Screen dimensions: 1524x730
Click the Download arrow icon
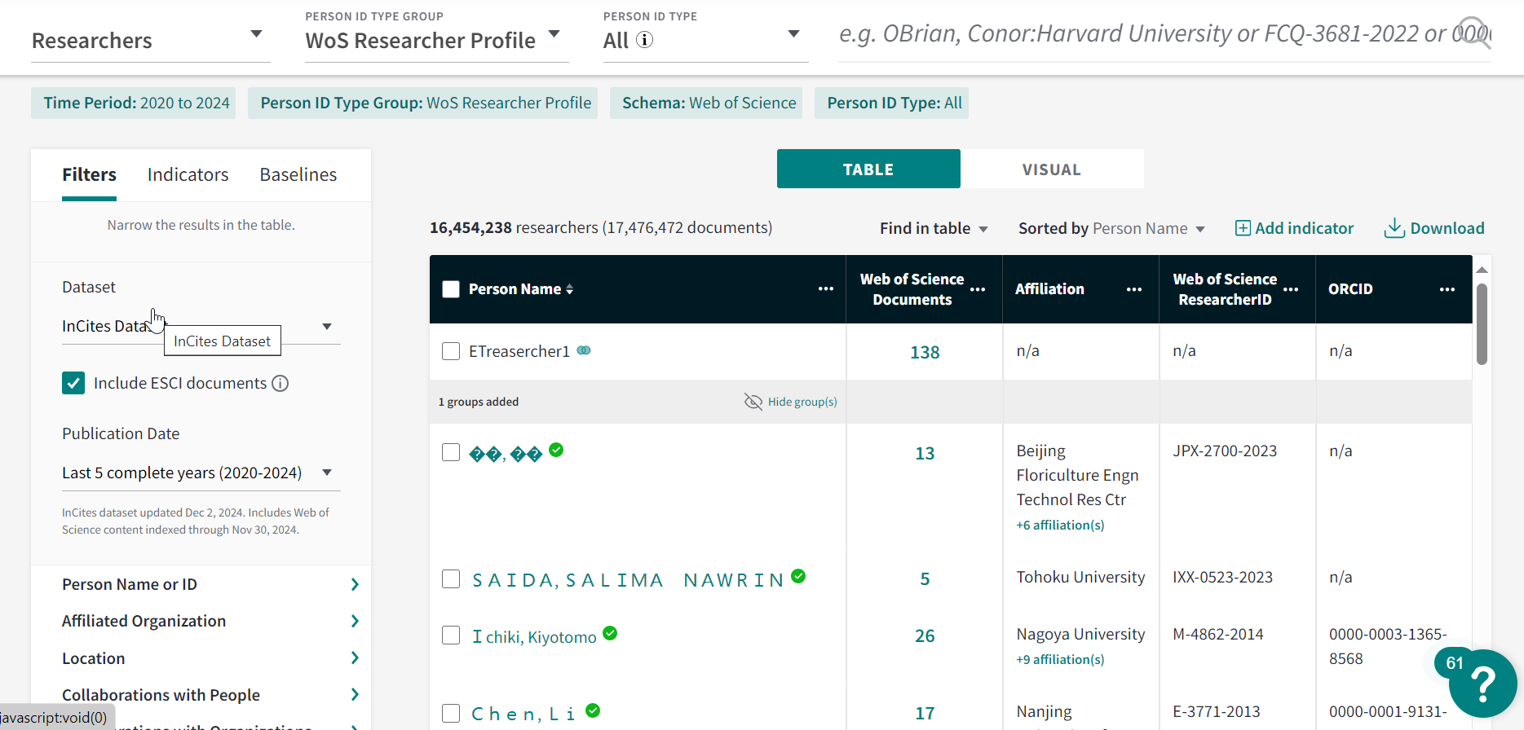[1394, 228]
